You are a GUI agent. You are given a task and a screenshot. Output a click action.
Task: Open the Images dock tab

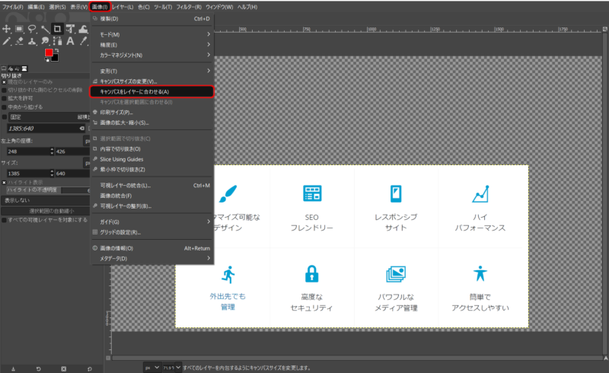pyautogui.click(x=24, y=69)
